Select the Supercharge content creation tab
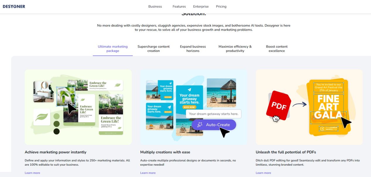Image resolution: width=371 pixels, height=177 pixels. [x=153, y=48]
